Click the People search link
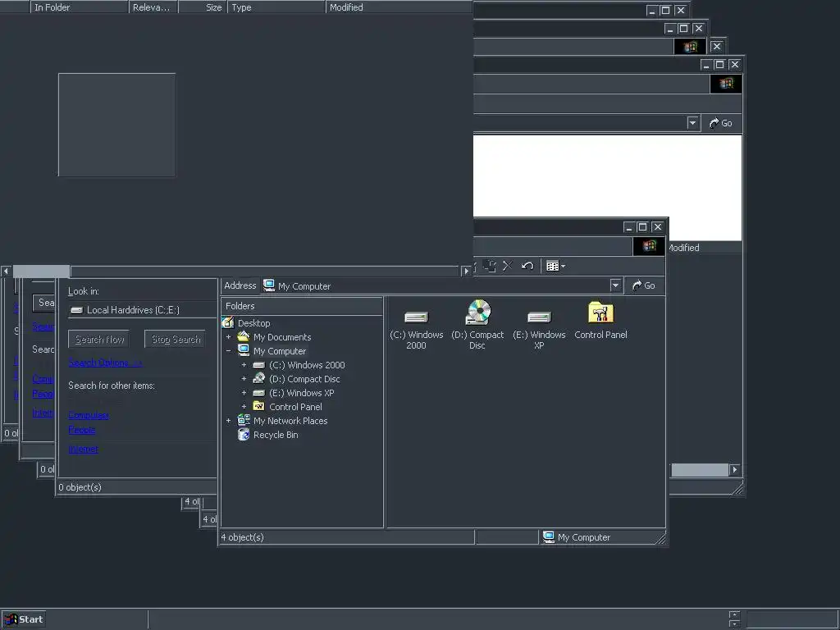Image resolution: width=840 pixels, height=630 pixels. coord(82,430)
